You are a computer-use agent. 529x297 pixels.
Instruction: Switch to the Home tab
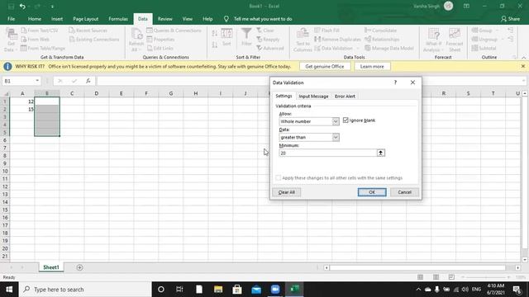pyautogui.click(x=35, y=19)
